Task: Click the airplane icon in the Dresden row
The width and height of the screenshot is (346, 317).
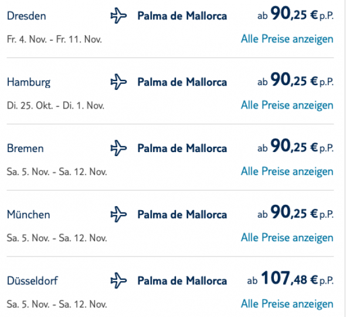Action: click(x=118, y=16)
